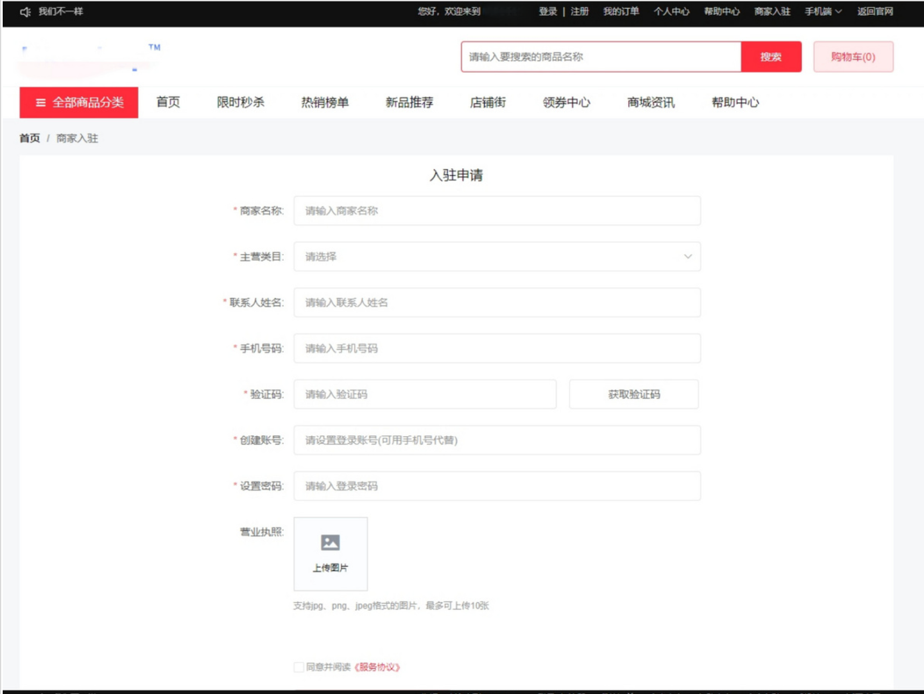Image resolution: width=924 pixels, height=694 pixels.
Task: Switch to the 限时秒杀 nav tab
Action: pyautogui.click(x=241, y=103)
